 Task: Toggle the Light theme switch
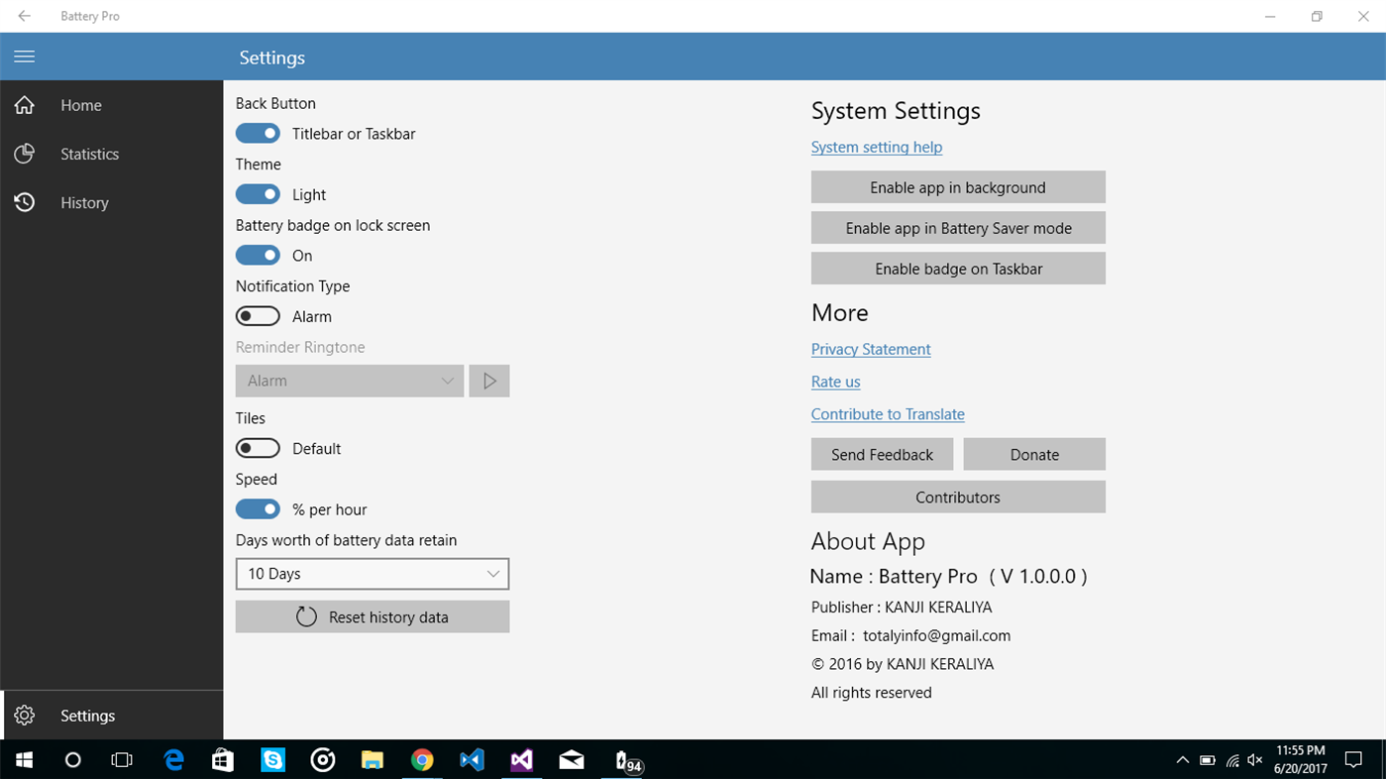pyautogui.click(x=258, y=194)
